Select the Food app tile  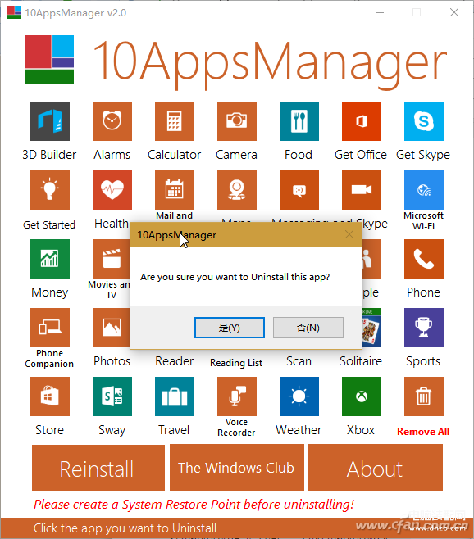point(299,121)
